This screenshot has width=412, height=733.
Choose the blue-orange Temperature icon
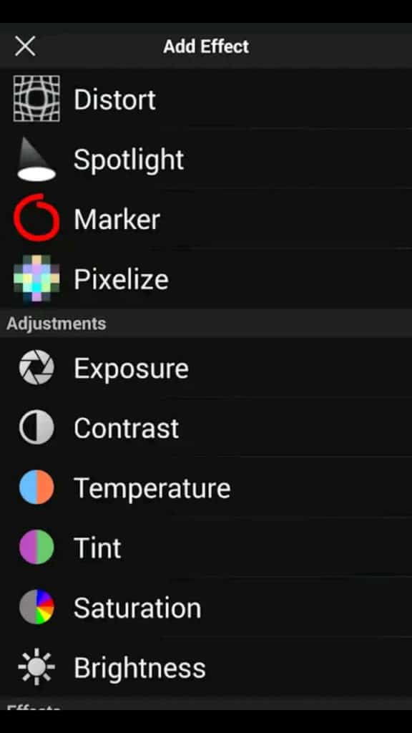(x=36, y=487)
